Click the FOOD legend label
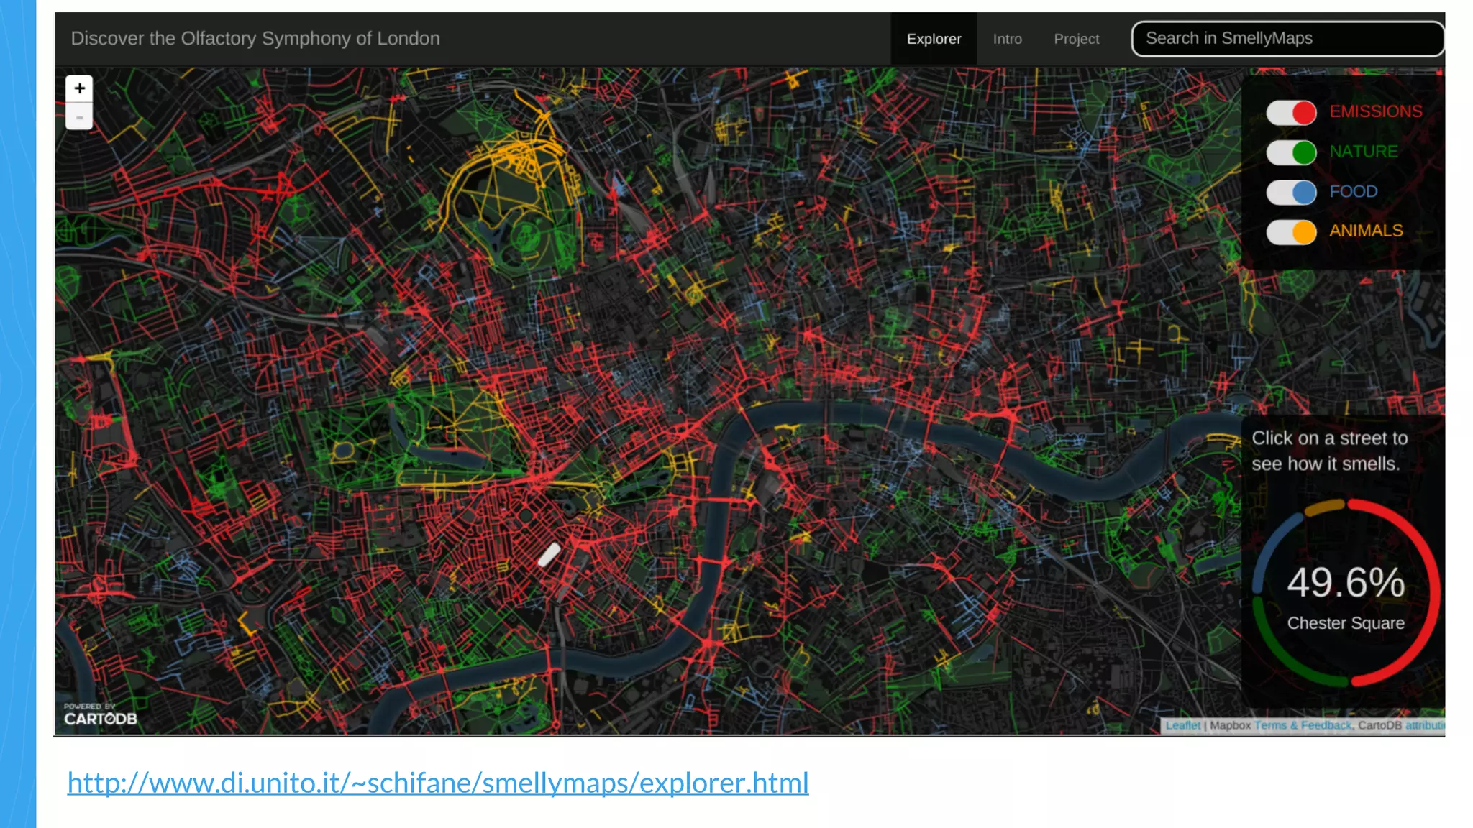 (x=1353, y=191)
